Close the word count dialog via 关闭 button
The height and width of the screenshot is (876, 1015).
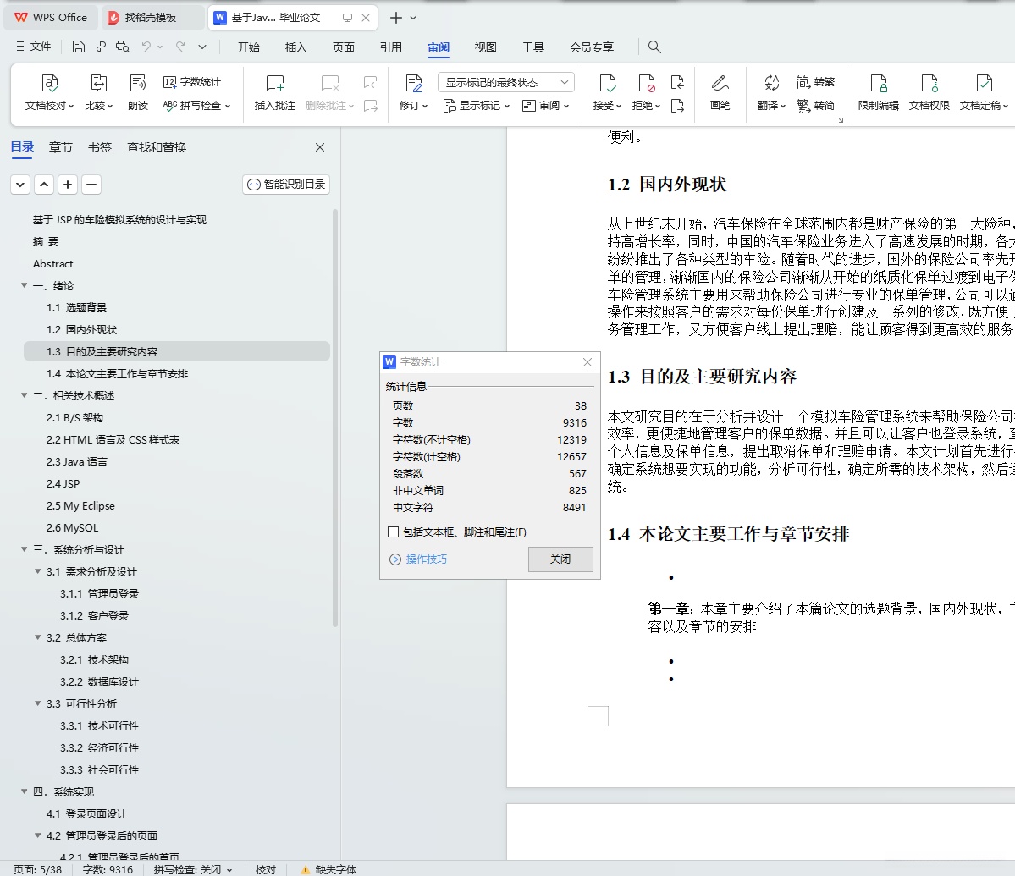click(560, 559)
